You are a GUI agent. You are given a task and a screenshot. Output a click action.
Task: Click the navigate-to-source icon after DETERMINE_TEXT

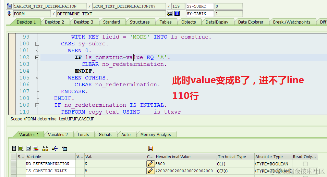pyautogui.click(x=170, y=14)
